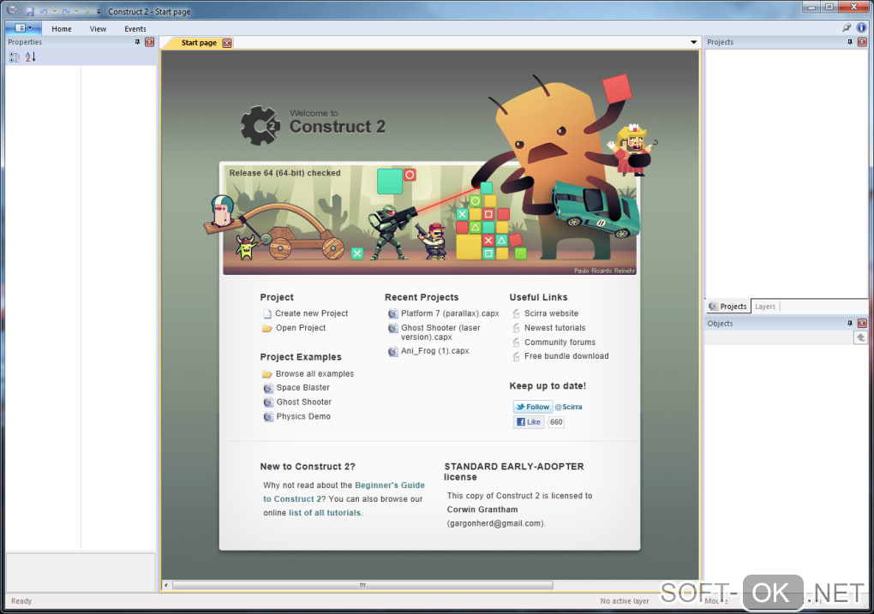Open the Ghost Shooter example
This screenshot has height=614, width=874.
tap(304, 402)
